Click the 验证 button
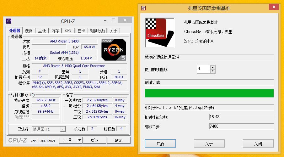The height and width of the screenshot is (157, 284). tap(94, 140)
